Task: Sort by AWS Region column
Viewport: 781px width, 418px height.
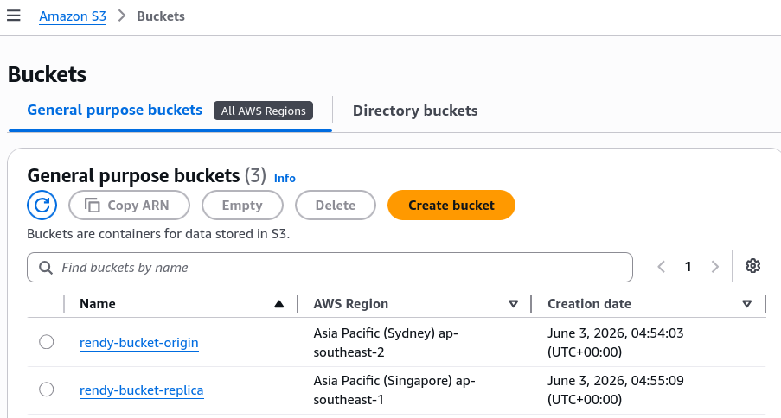Action: (x=513, y=304)
